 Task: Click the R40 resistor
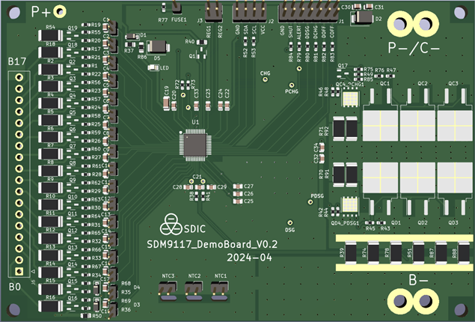click(202, 42)
